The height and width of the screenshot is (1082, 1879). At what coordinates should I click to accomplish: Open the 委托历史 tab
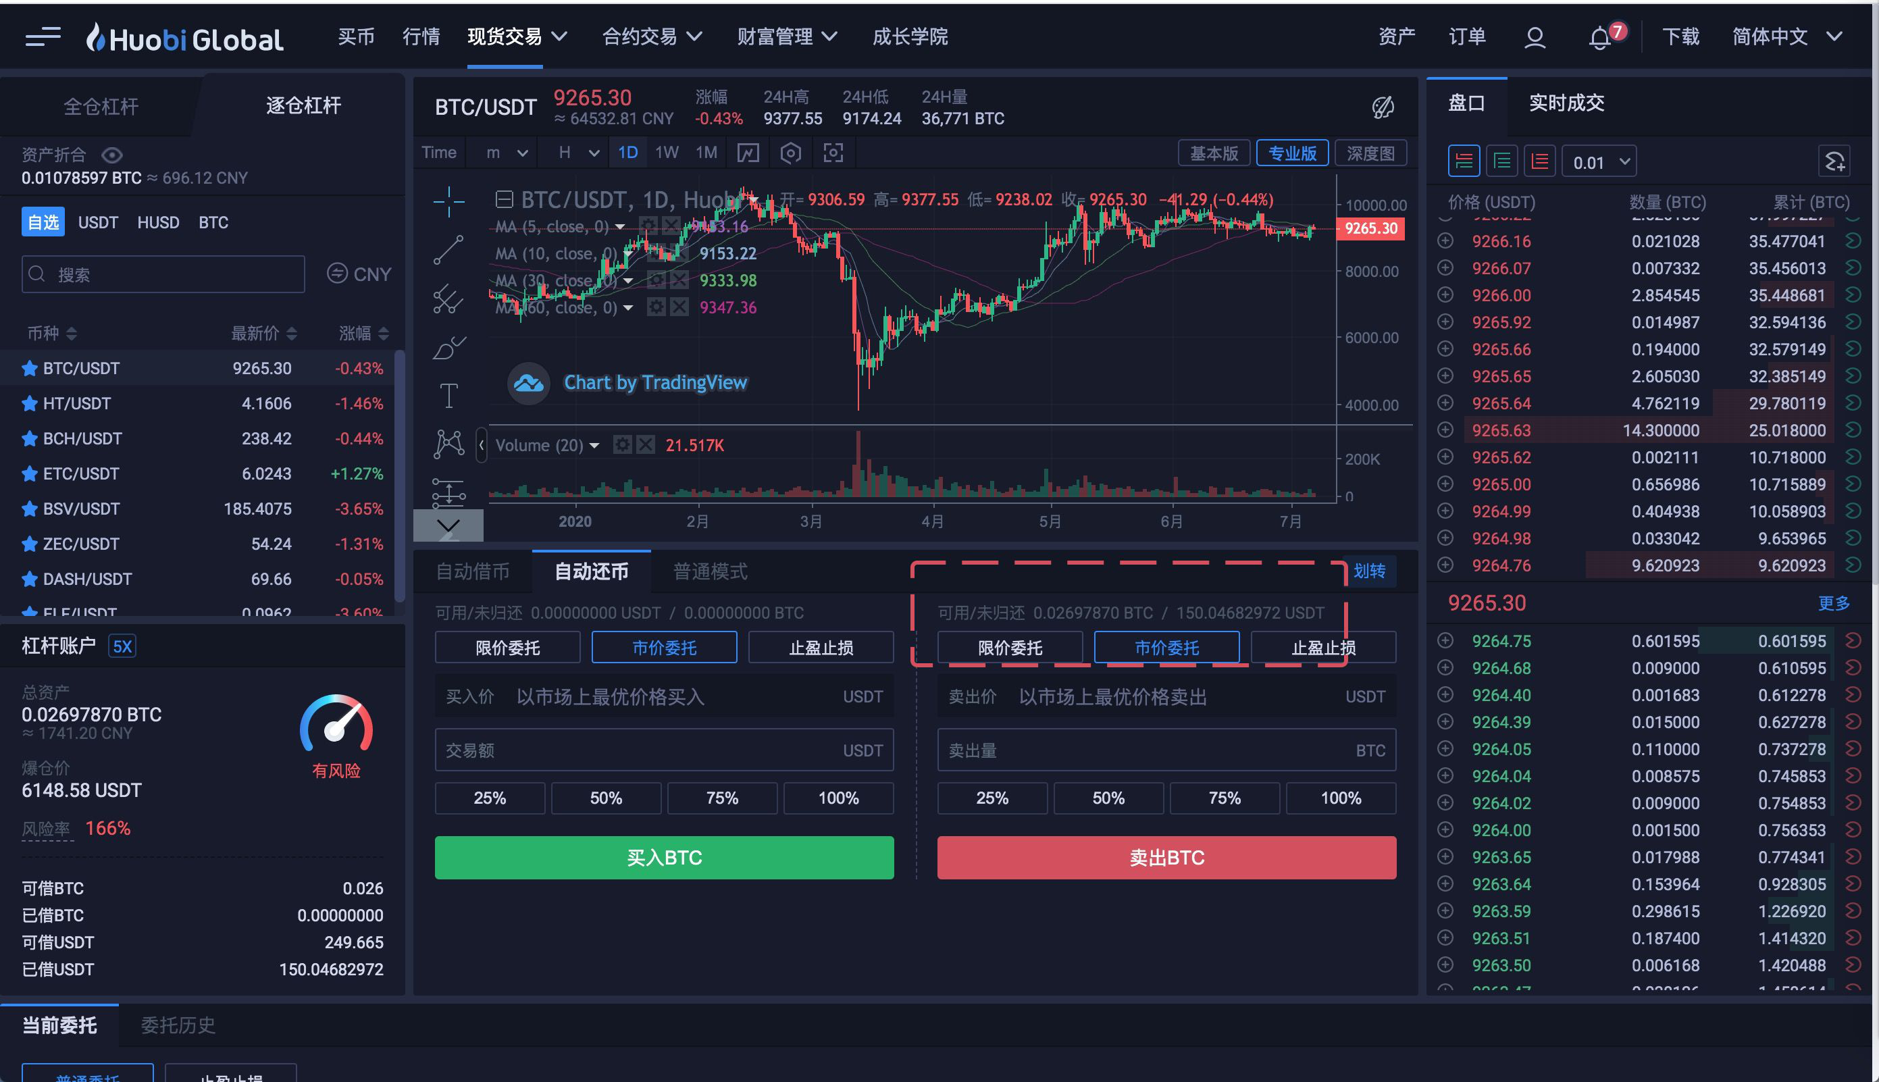click(x=178, y=1025)
